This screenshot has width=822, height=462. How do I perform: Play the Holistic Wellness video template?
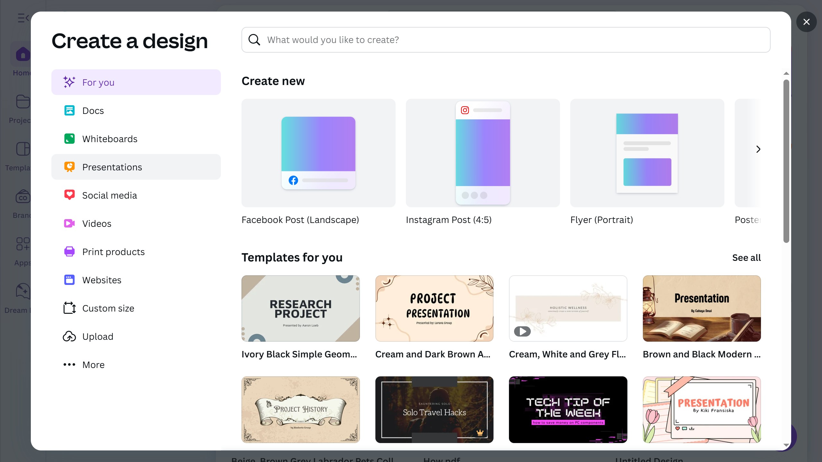pyautogui.click(x=522, y=331)
